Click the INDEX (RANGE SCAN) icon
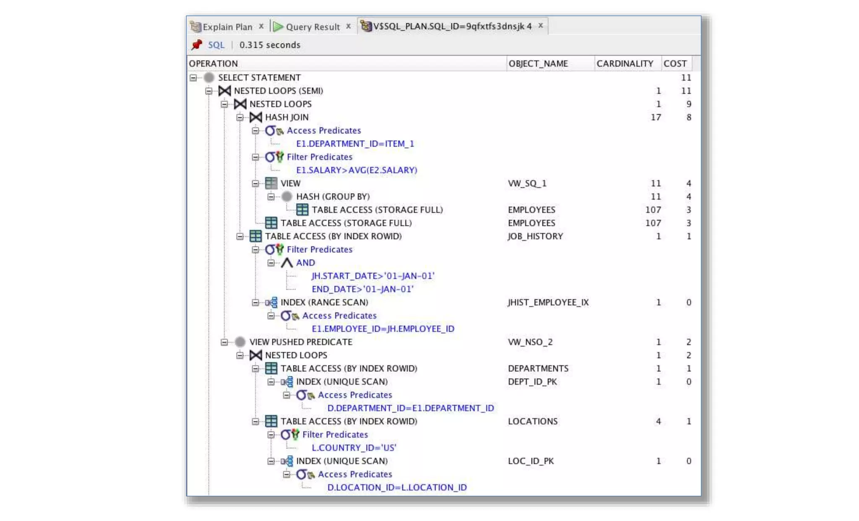This screenshot has width=859, height=521. (271, 302)
